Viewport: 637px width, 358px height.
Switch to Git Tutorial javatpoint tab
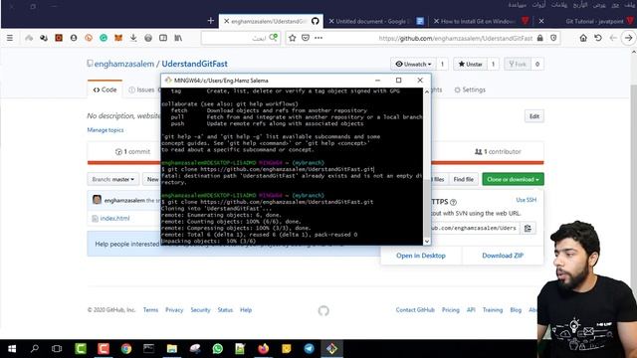595,21
